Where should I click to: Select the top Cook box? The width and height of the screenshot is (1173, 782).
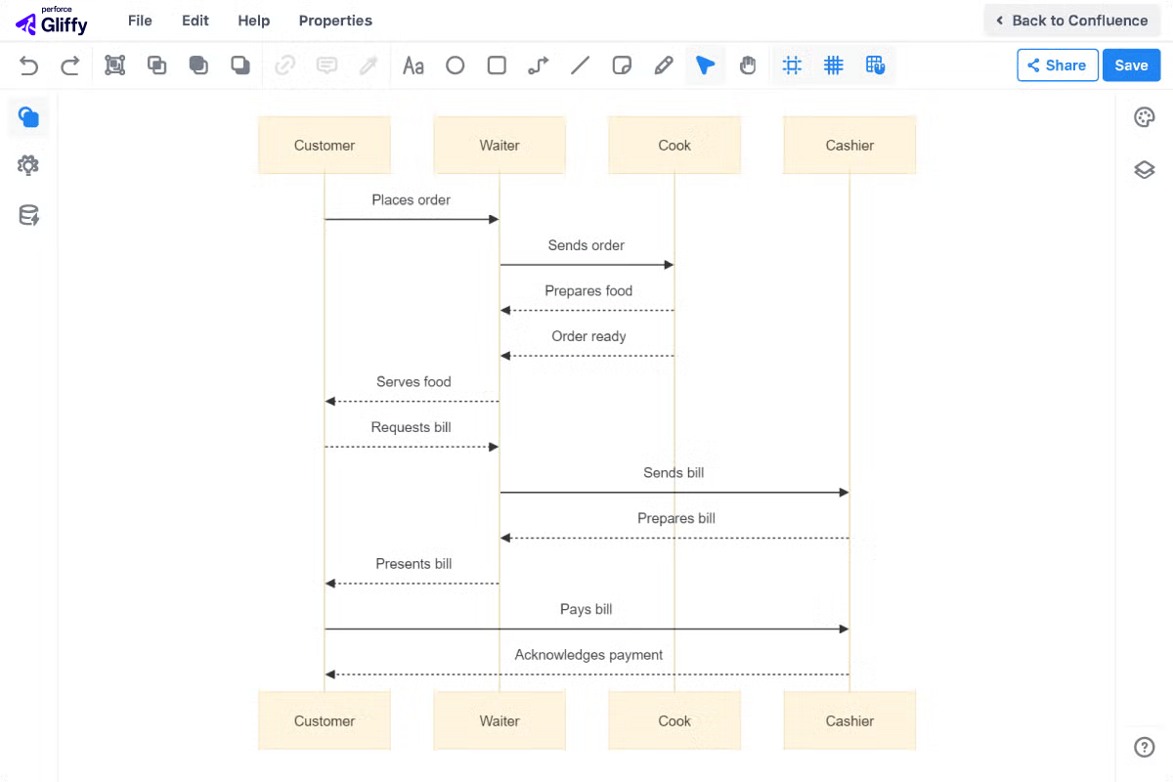[x=674, y=146]
